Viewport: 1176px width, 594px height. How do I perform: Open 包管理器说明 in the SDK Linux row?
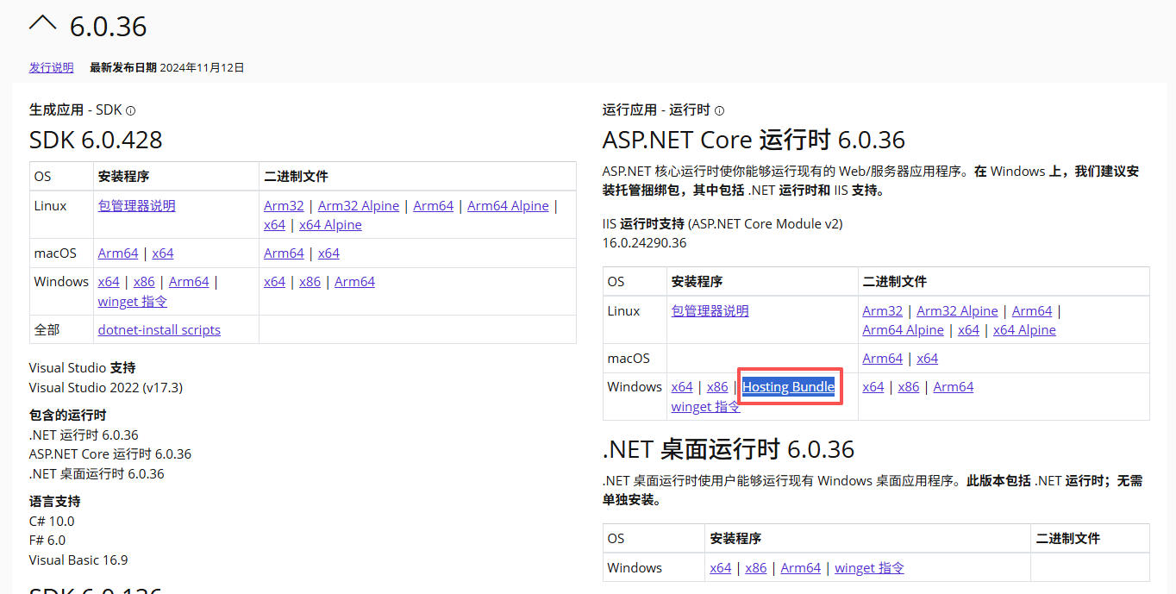tap(136, 206)
